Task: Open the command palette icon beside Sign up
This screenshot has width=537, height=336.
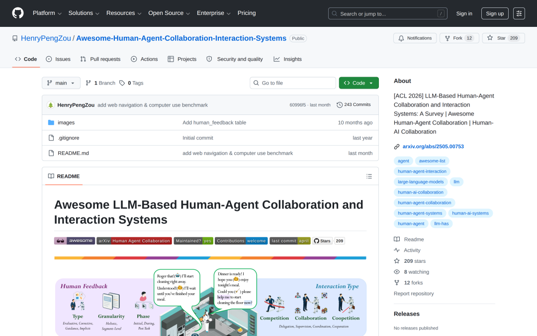Action: pos(519,13)
